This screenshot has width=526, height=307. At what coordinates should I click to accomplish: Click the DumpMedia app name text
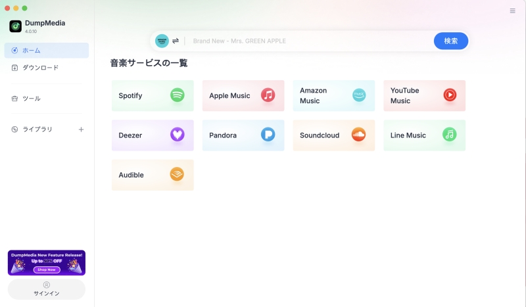(45, 23)
